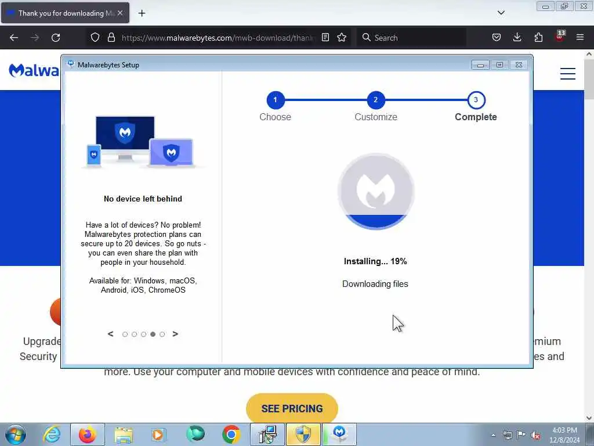594x446 pixels.
Task: Click step 3 Complete circle
Action: 476,100
